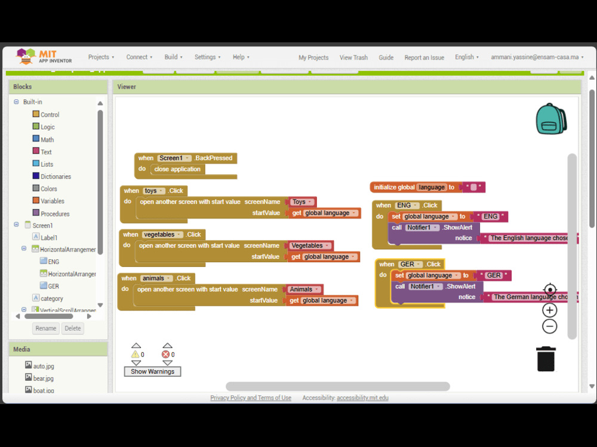Click Report an Issue link

click(x=424, y=57)
